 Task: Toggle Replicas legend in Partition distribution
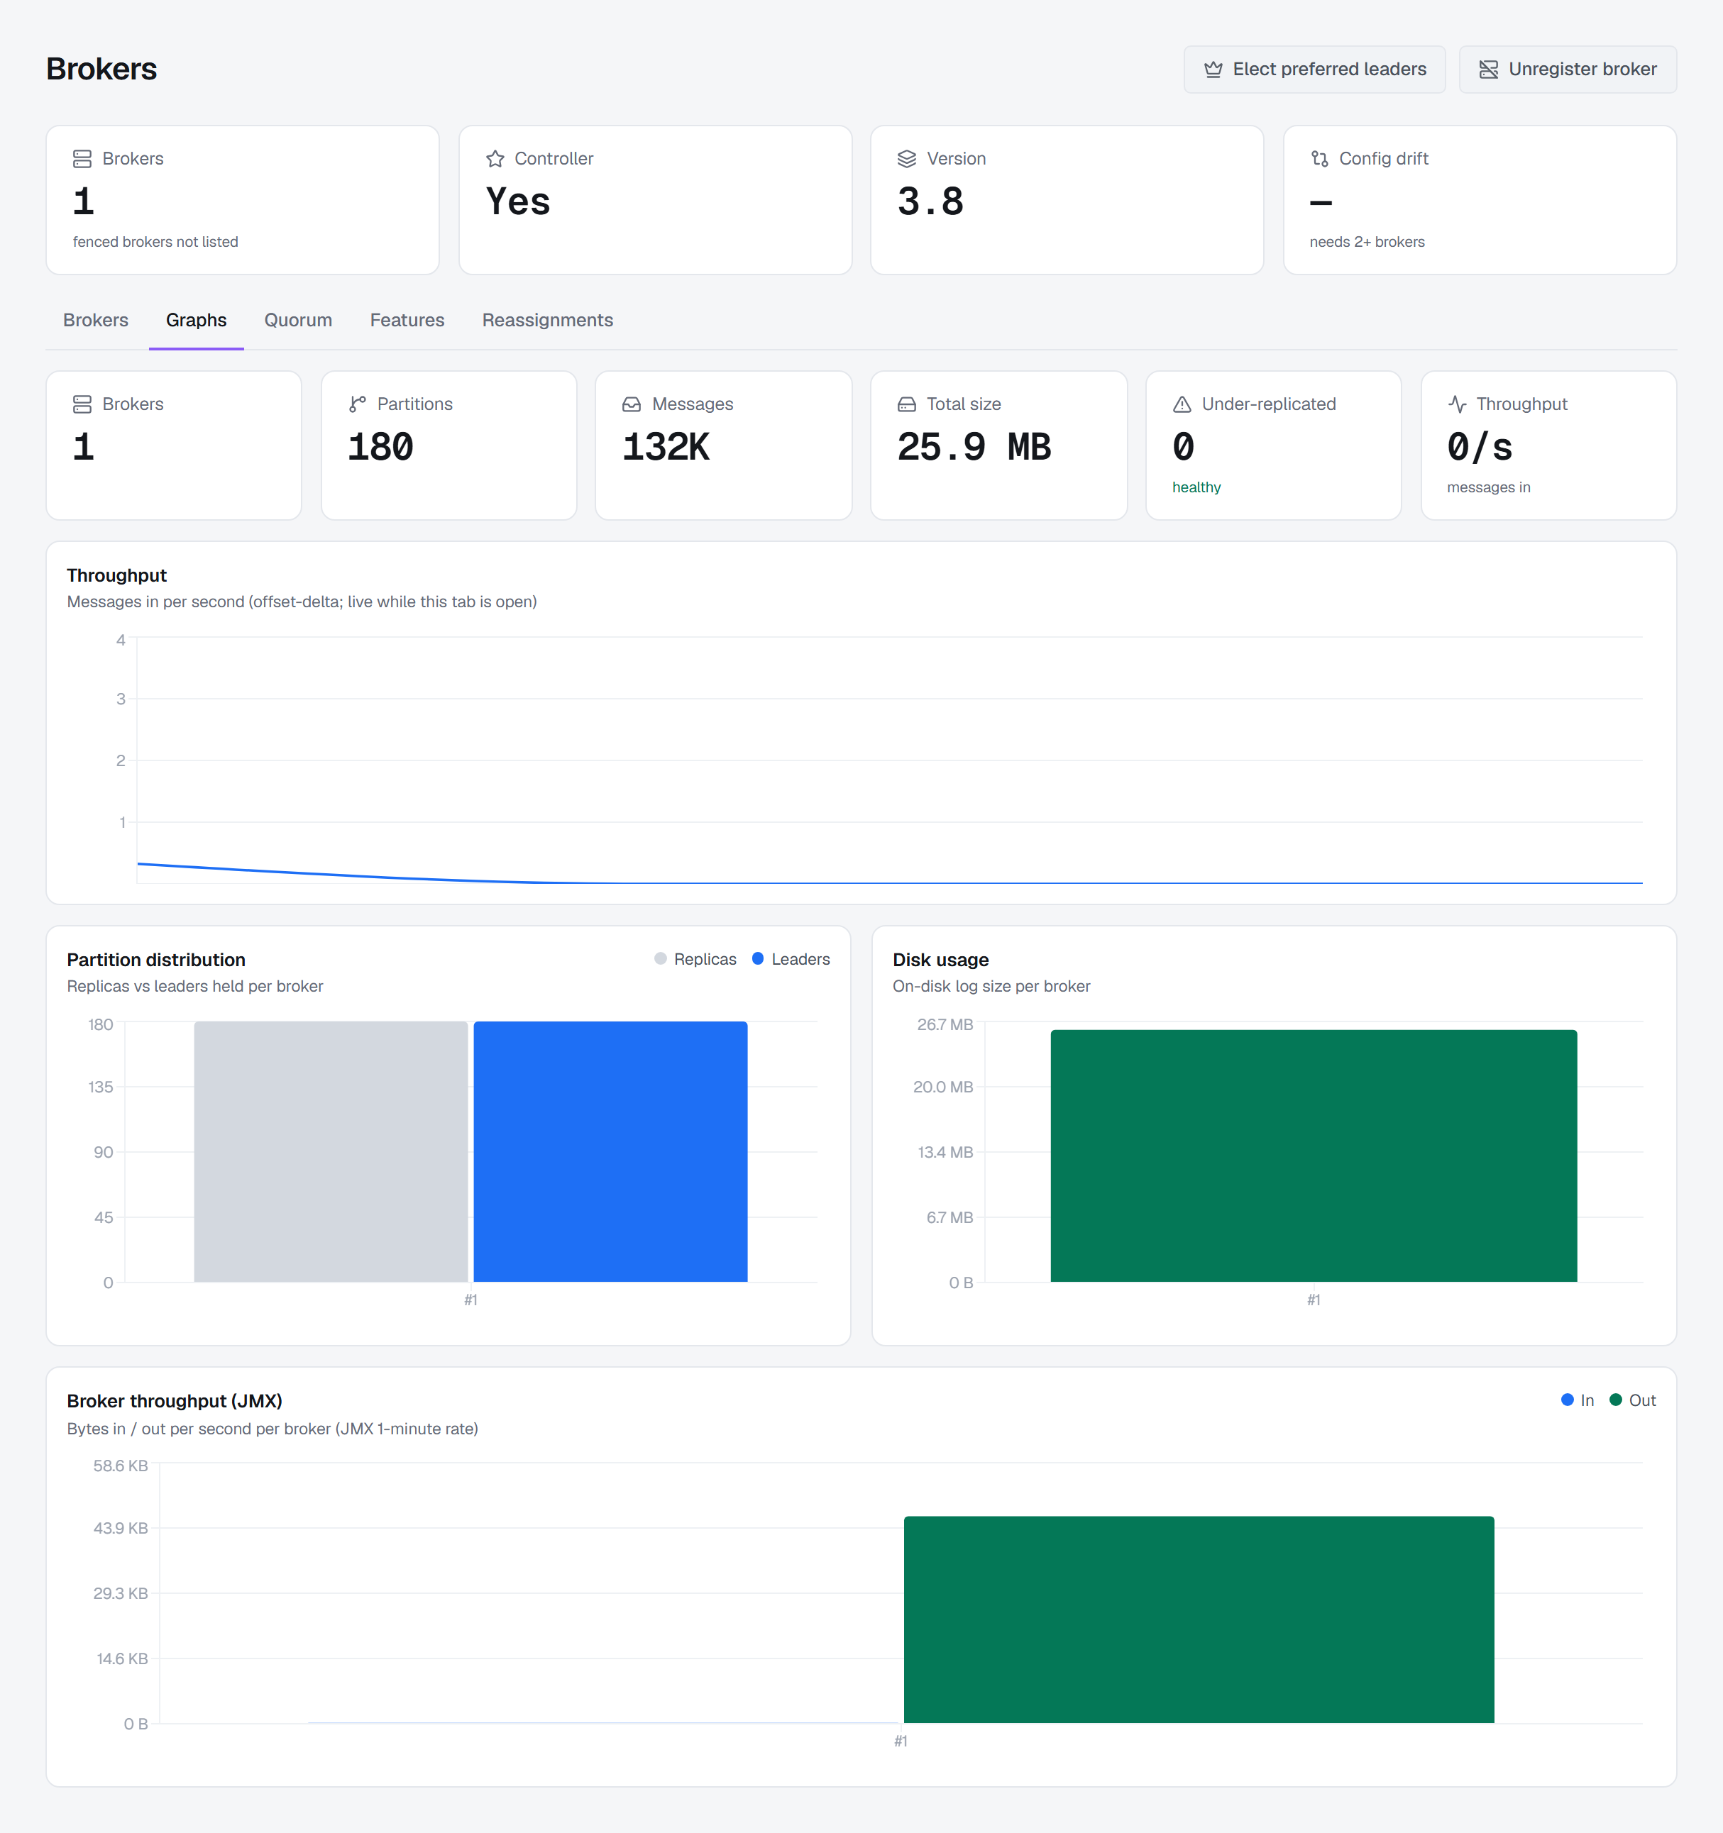(x=695, y=959)
